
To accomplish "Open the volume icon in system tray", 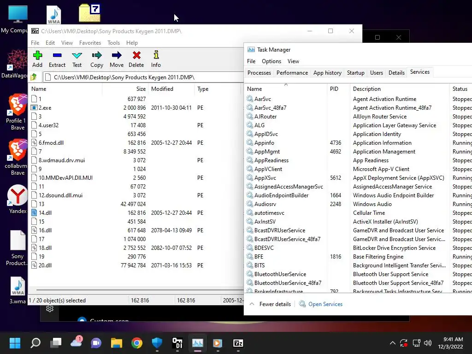I will tap(427, 343).
